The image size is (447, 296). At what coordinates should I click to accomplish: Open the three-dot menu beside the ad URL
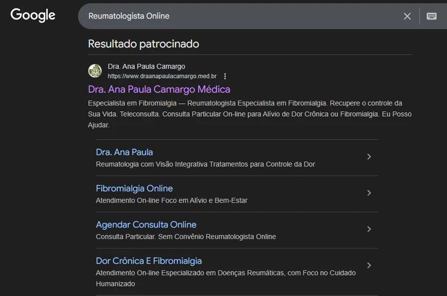click(225, 77)
